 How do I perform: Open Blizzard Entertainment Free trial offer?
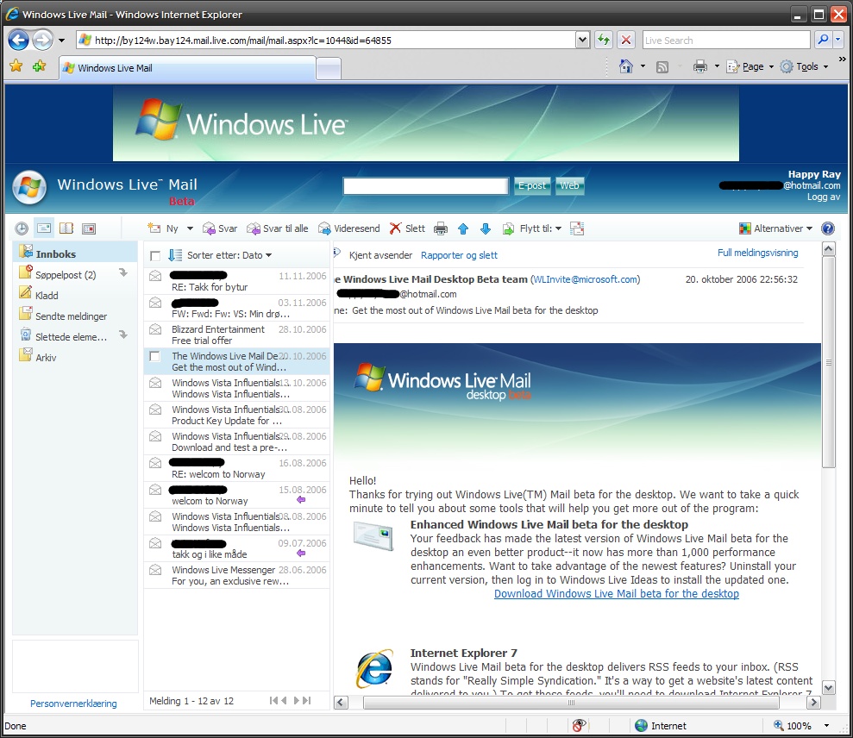(x=236, y=335)
